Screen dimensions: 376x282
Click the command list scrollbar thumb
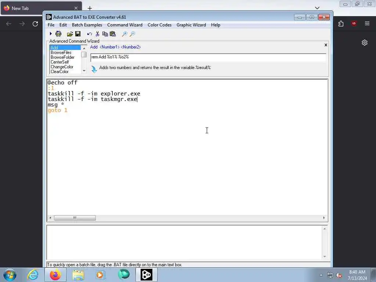coord(84,55)
